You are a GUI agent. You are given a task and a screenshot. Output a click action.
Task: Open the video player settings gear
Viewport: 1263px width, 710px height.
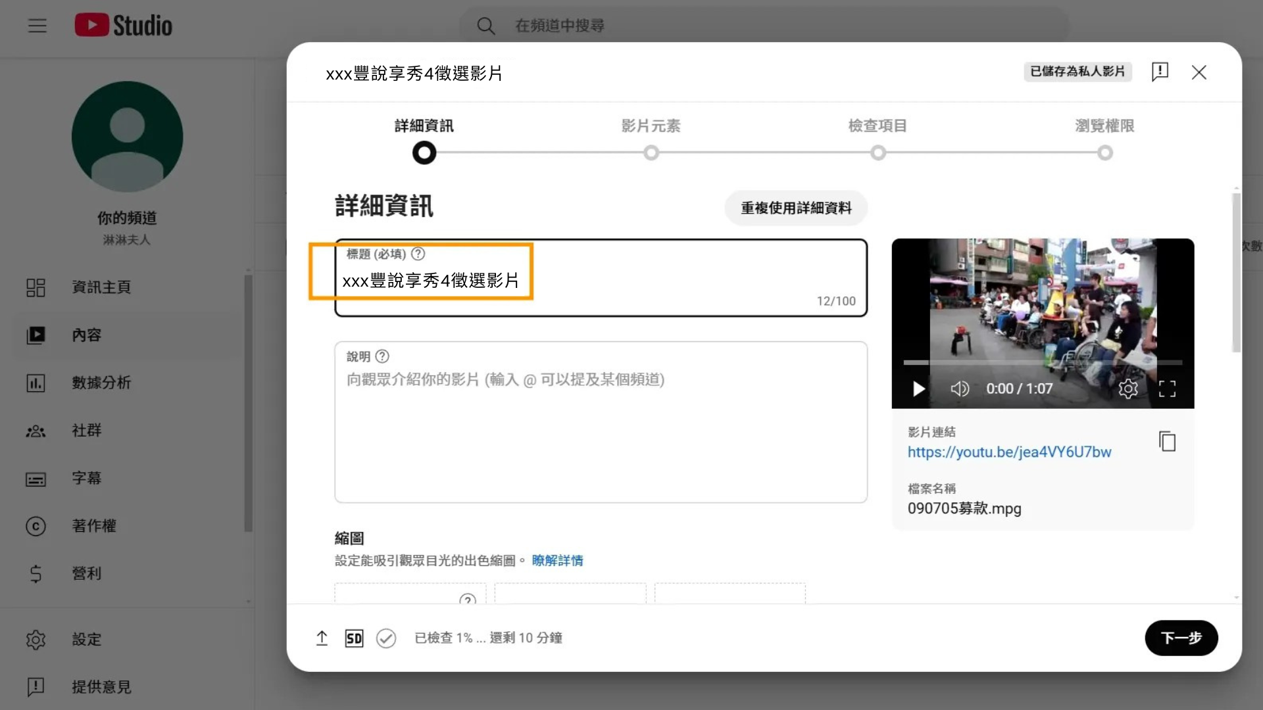pos(1127,389)
